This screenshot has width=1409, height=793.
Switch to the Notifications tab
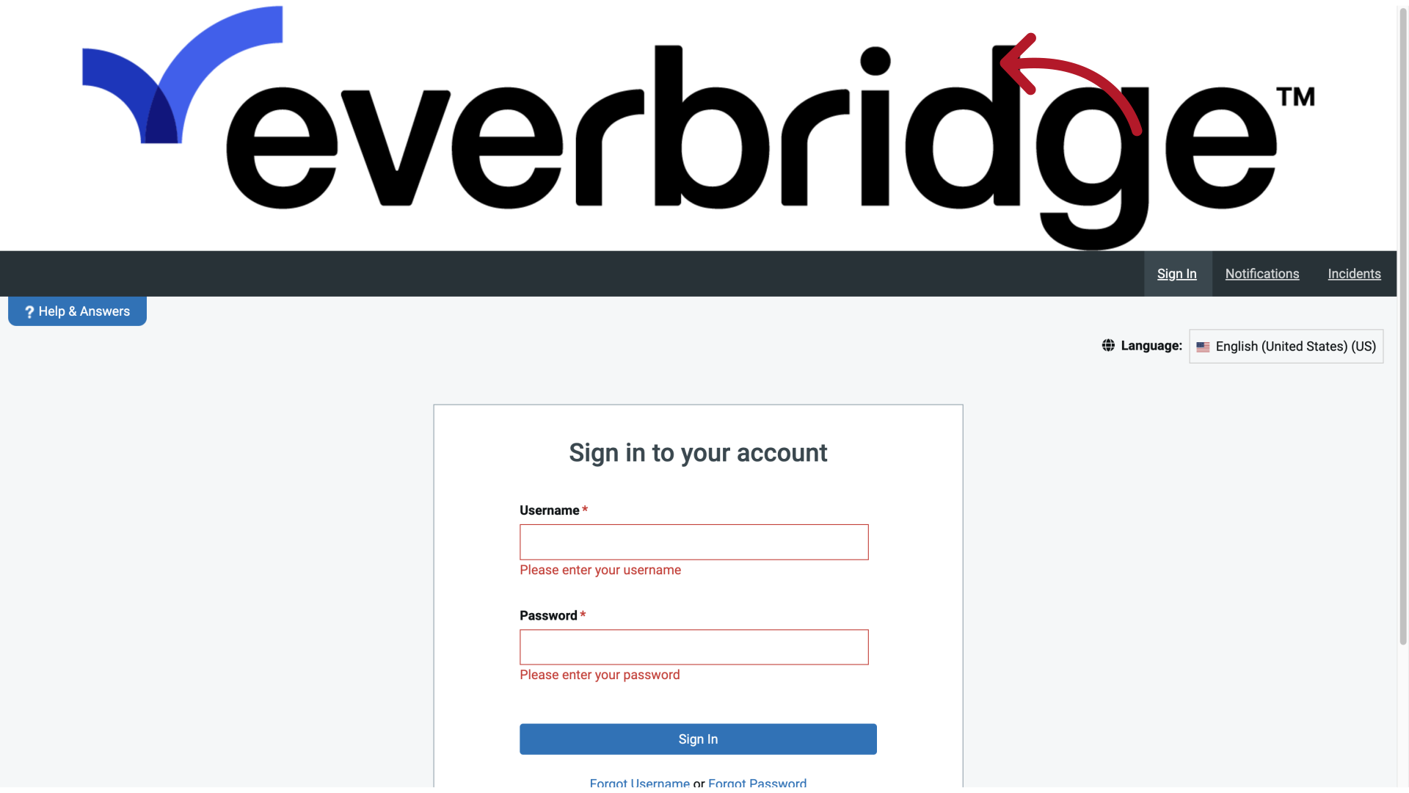(x=1262, y=274)
